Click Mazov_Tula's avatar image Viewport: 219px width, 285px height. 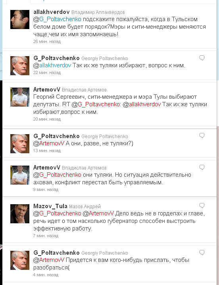[20, 214]
